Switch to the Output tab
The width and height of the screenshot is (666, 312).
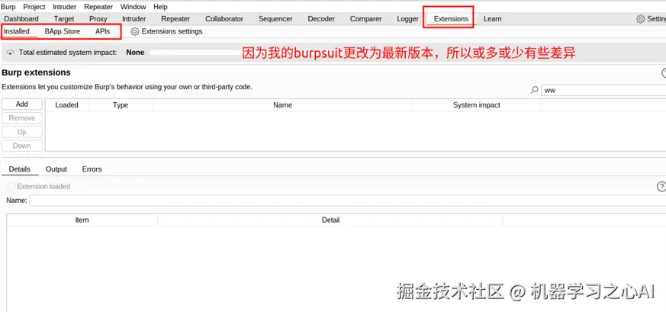click(x=56, y=169)
